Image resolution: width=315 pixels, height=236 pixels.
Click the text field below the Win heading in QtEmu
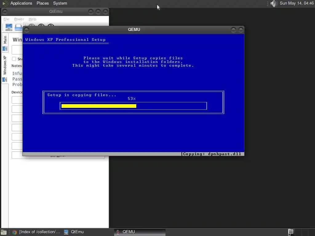[x=17, y=50]
